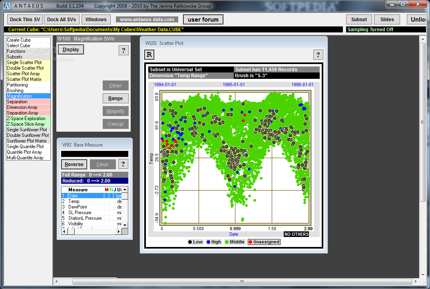This screenshot has width=430, height=289.
Task: Choose Single Scatter Plot
Action: tap(28, 62)
